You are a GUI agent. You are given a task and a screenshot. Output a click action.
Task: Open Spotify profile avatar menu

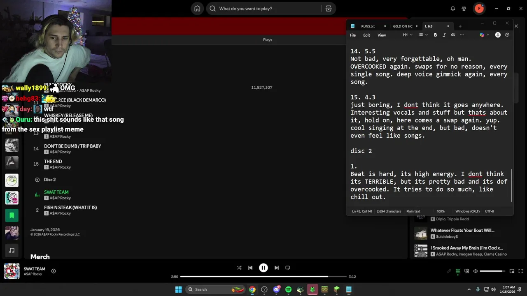tap(479, 8)
